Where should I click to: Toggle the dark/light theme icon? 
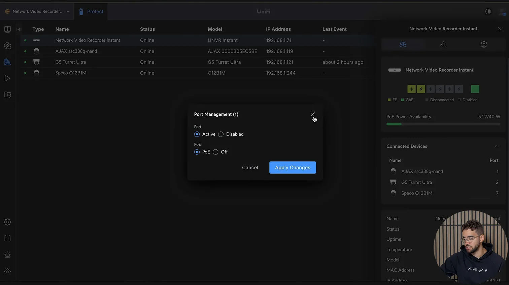coord(488,11)
